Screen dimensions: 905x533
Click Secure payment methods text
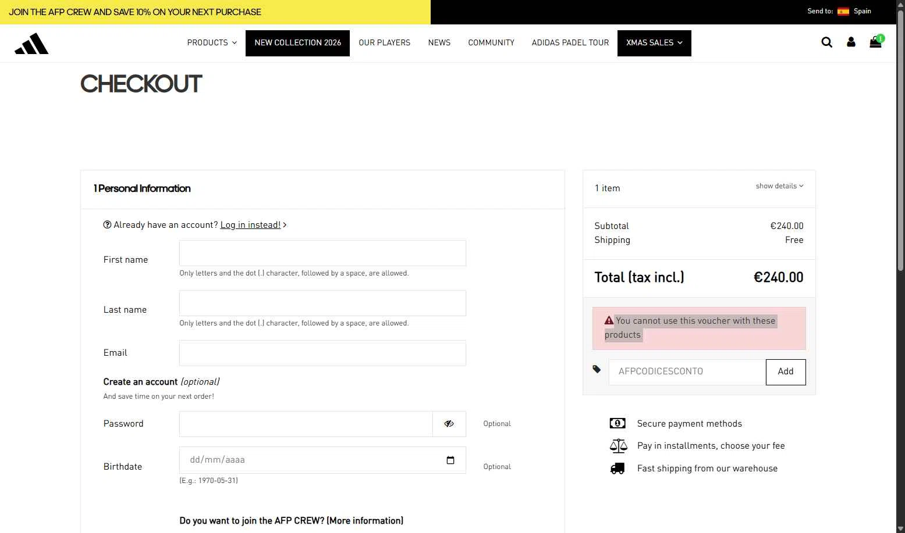(x=689, y=424)
